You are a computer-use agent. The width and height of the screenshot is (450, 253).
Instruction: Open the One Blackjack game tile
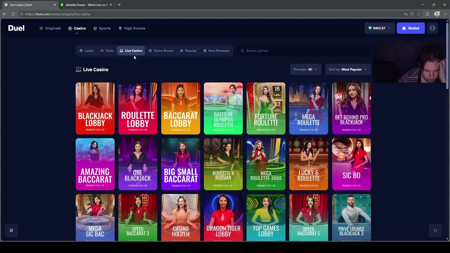coord(138,164)
